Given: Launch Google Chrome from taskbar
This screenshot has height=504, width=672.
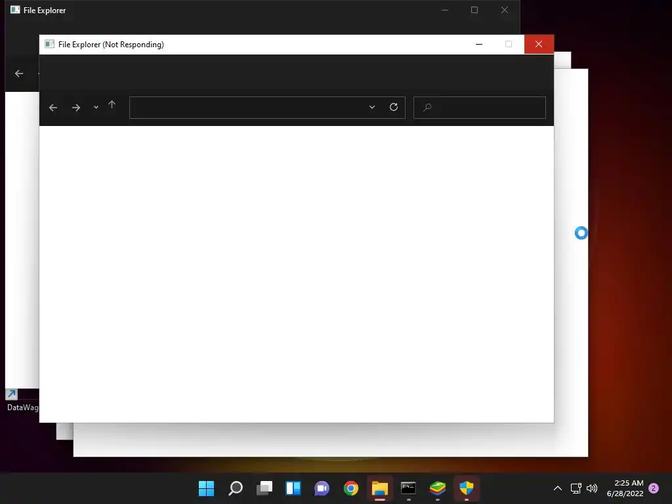Looking at the screenshot, I should click(x=351, y=488).
